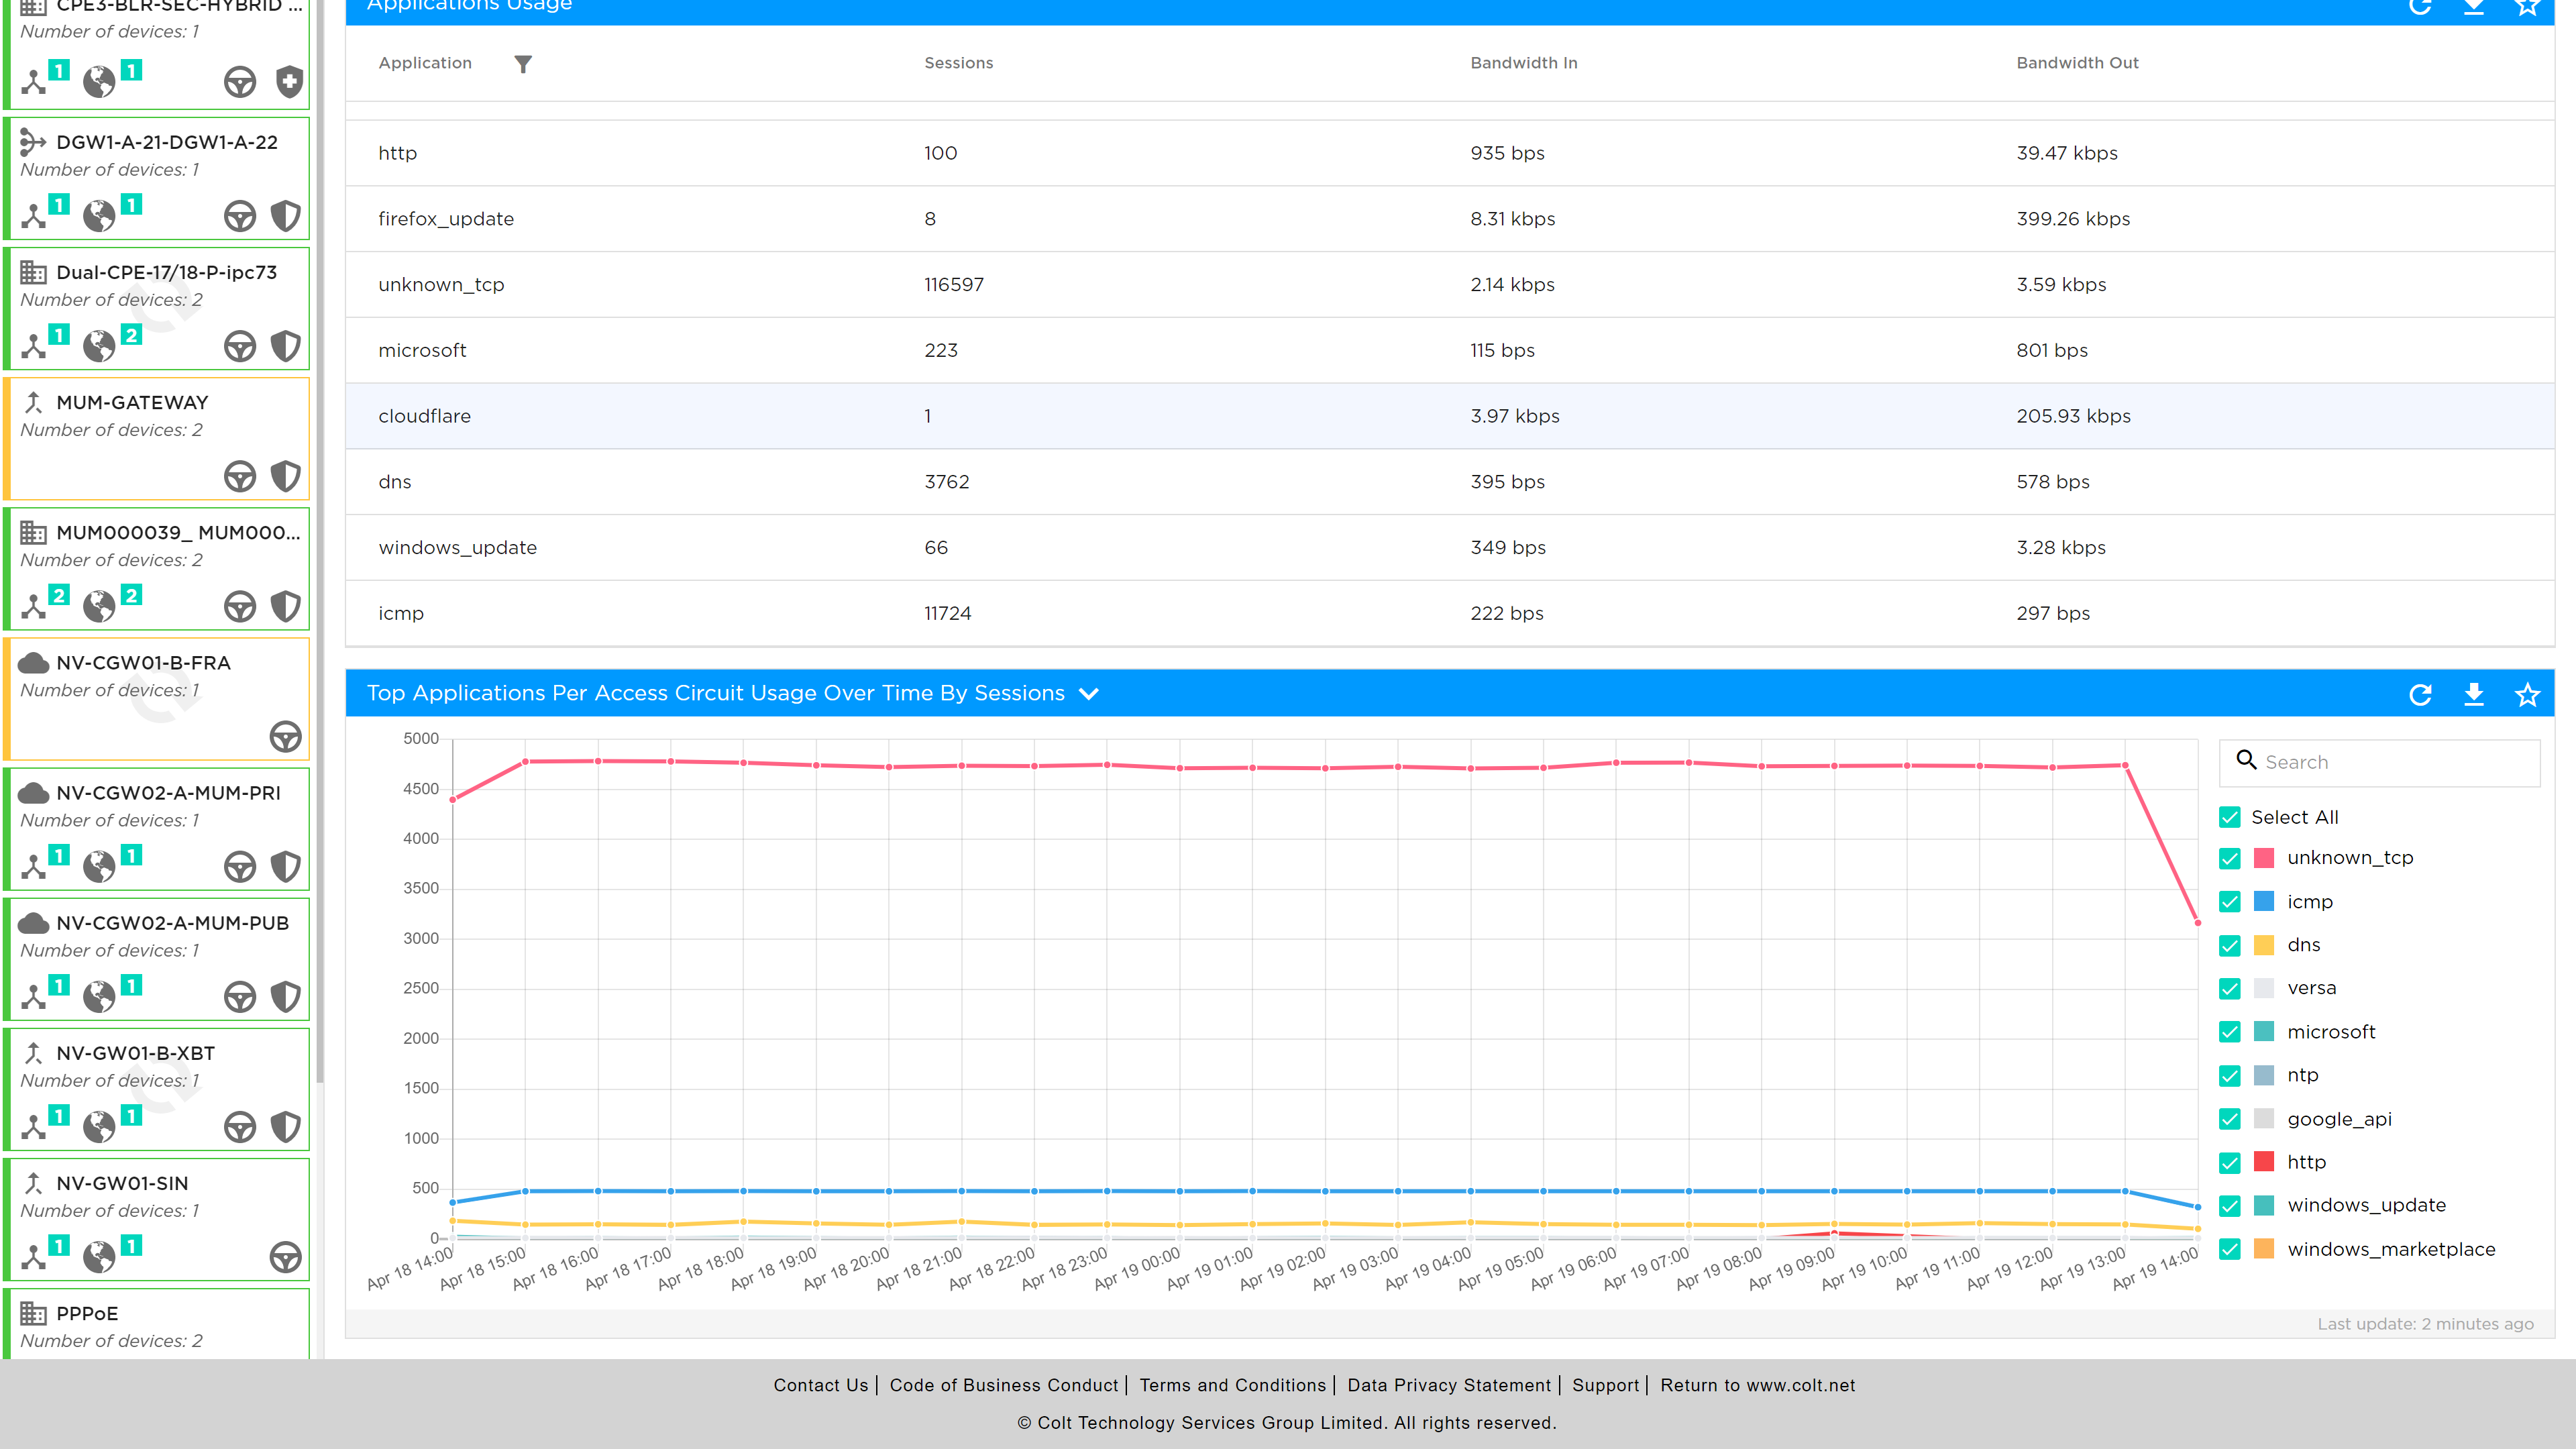The image size is (2576, 1449).
Task: Toggle microsoft series checkbox
Action: coord(2230,1032)
